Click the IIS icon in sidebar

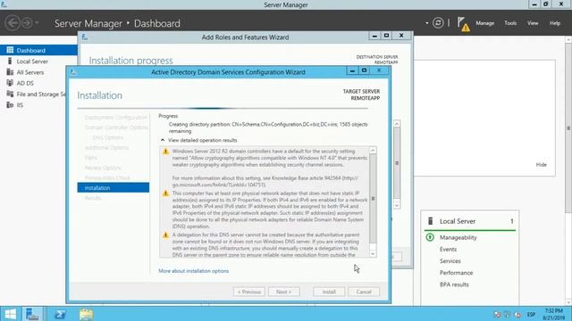coord(10,105)
